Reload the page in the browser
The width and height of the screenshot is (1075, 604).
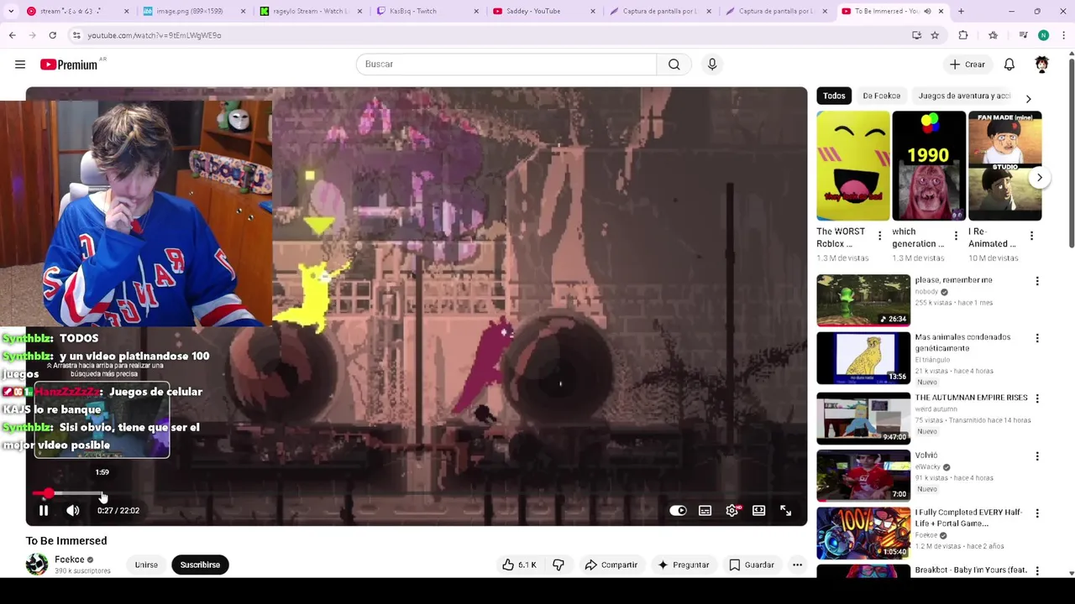(52, 35)
